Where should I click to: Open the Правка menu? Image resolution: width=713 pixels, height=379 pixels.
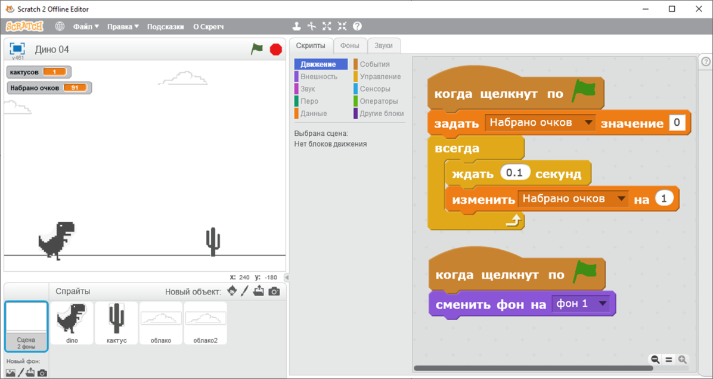point(123,26)
